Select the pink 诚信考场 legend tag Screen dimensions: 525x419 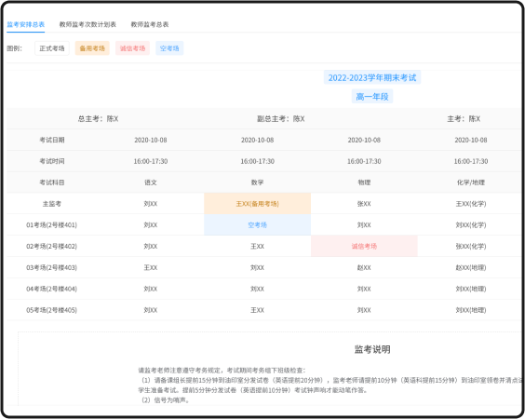click(x=132, y=48)
